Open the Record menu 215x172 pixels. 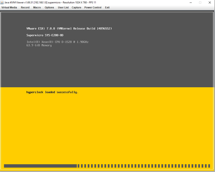(25, 8)
